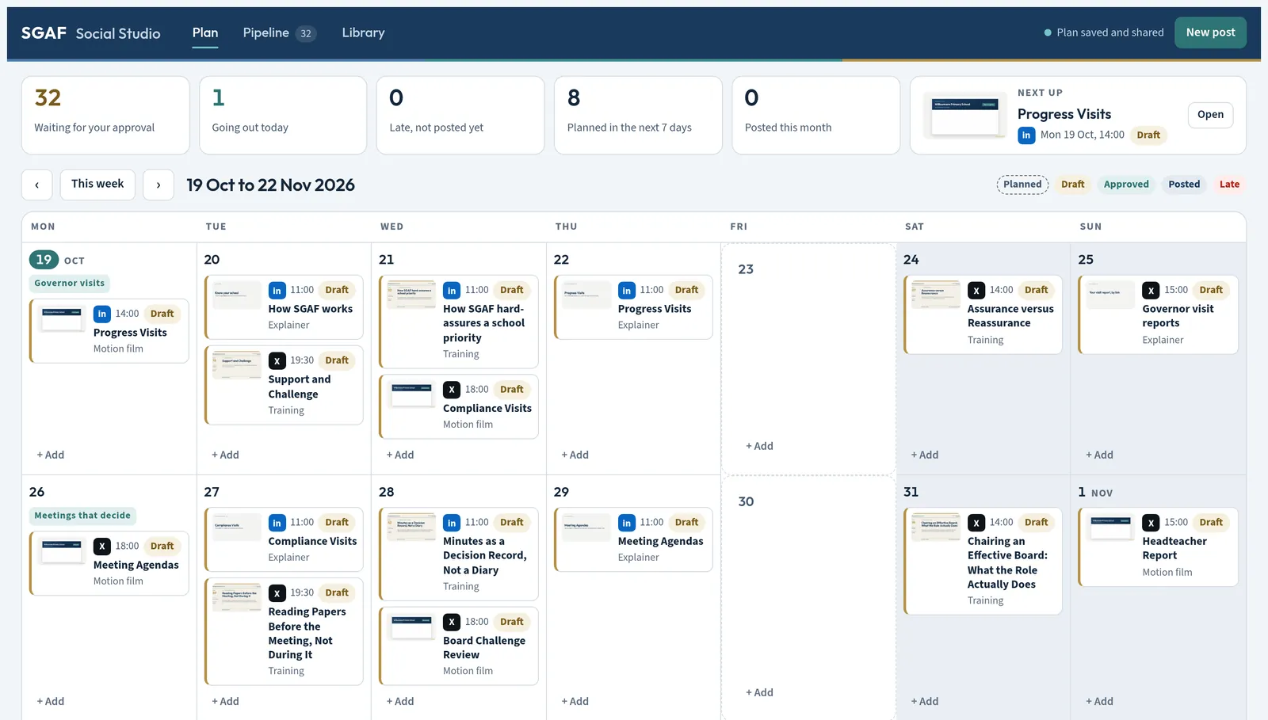Screen dimensions: 1268x720
Task: Click the SGAF Social Studio logo
Action: [x=90, y=33]
